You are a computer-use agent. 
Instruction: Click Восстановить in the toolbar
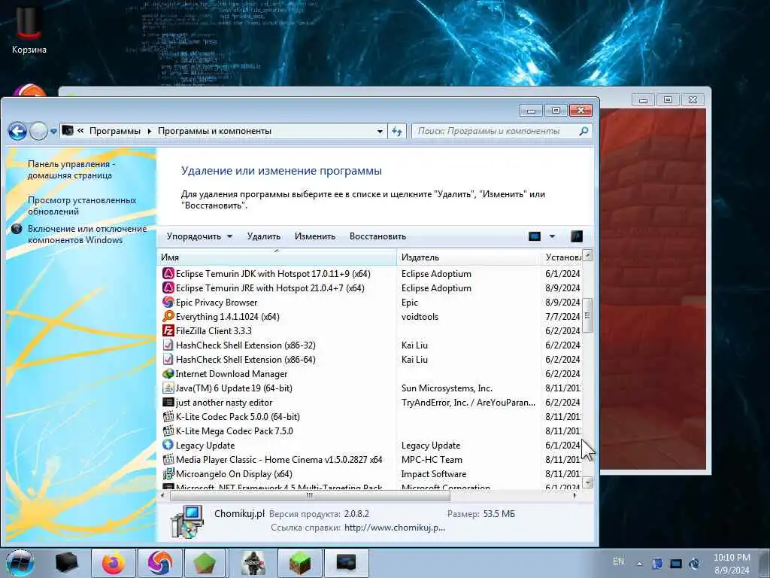click(x=377, y=236)
